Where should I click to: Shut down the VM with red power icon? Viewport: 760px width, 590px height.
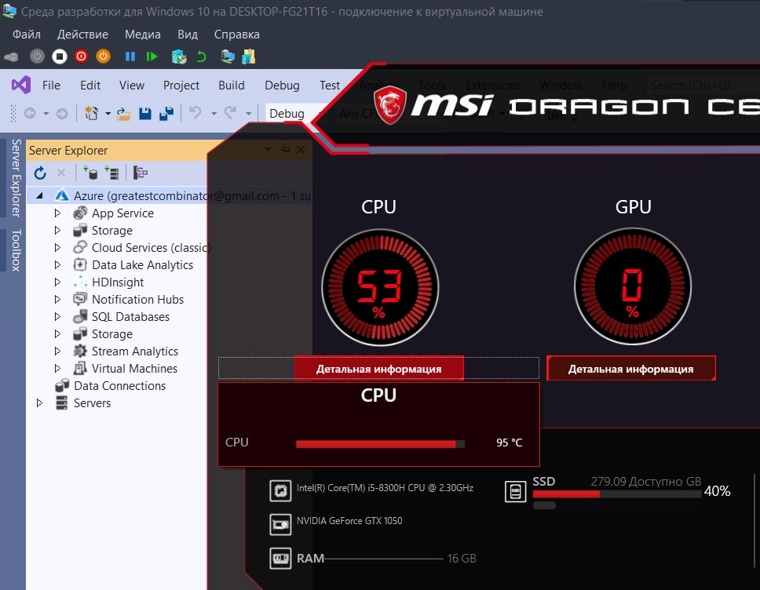(81, 56)
